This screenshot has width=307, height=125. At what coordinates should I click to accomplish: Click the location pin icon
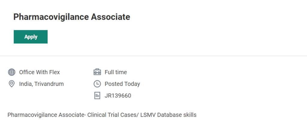click(12, 84)
